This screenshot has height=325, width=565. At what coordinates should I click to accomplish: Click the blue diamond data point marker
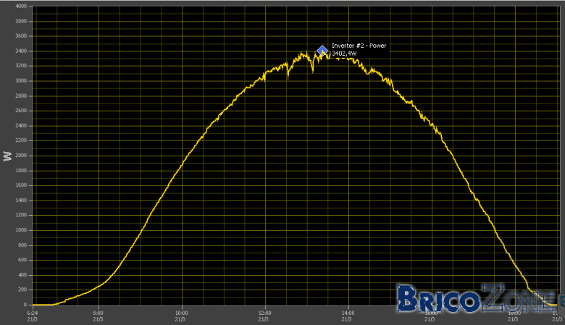click(x=322, y=51)
